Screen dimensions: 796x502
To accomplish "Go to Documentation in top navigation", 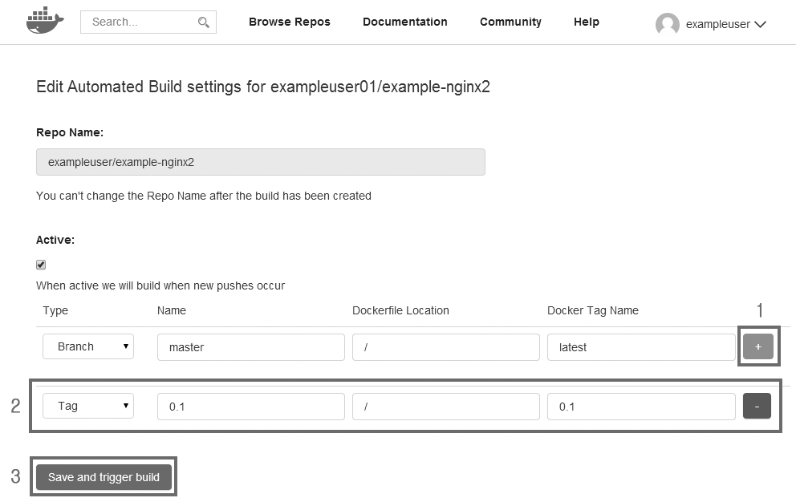I will tap(404, 22).
